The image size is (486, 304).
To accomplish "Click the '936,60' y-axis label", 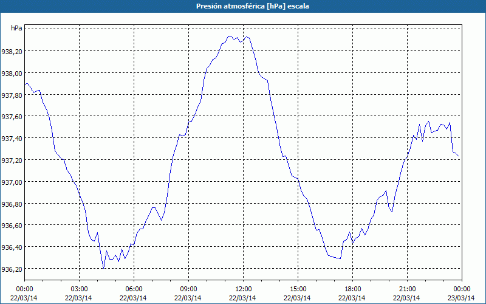I will pos(12,226).
